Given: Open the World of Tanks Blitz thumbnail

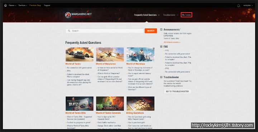Looking at the screenshot, I should point(80,104).
